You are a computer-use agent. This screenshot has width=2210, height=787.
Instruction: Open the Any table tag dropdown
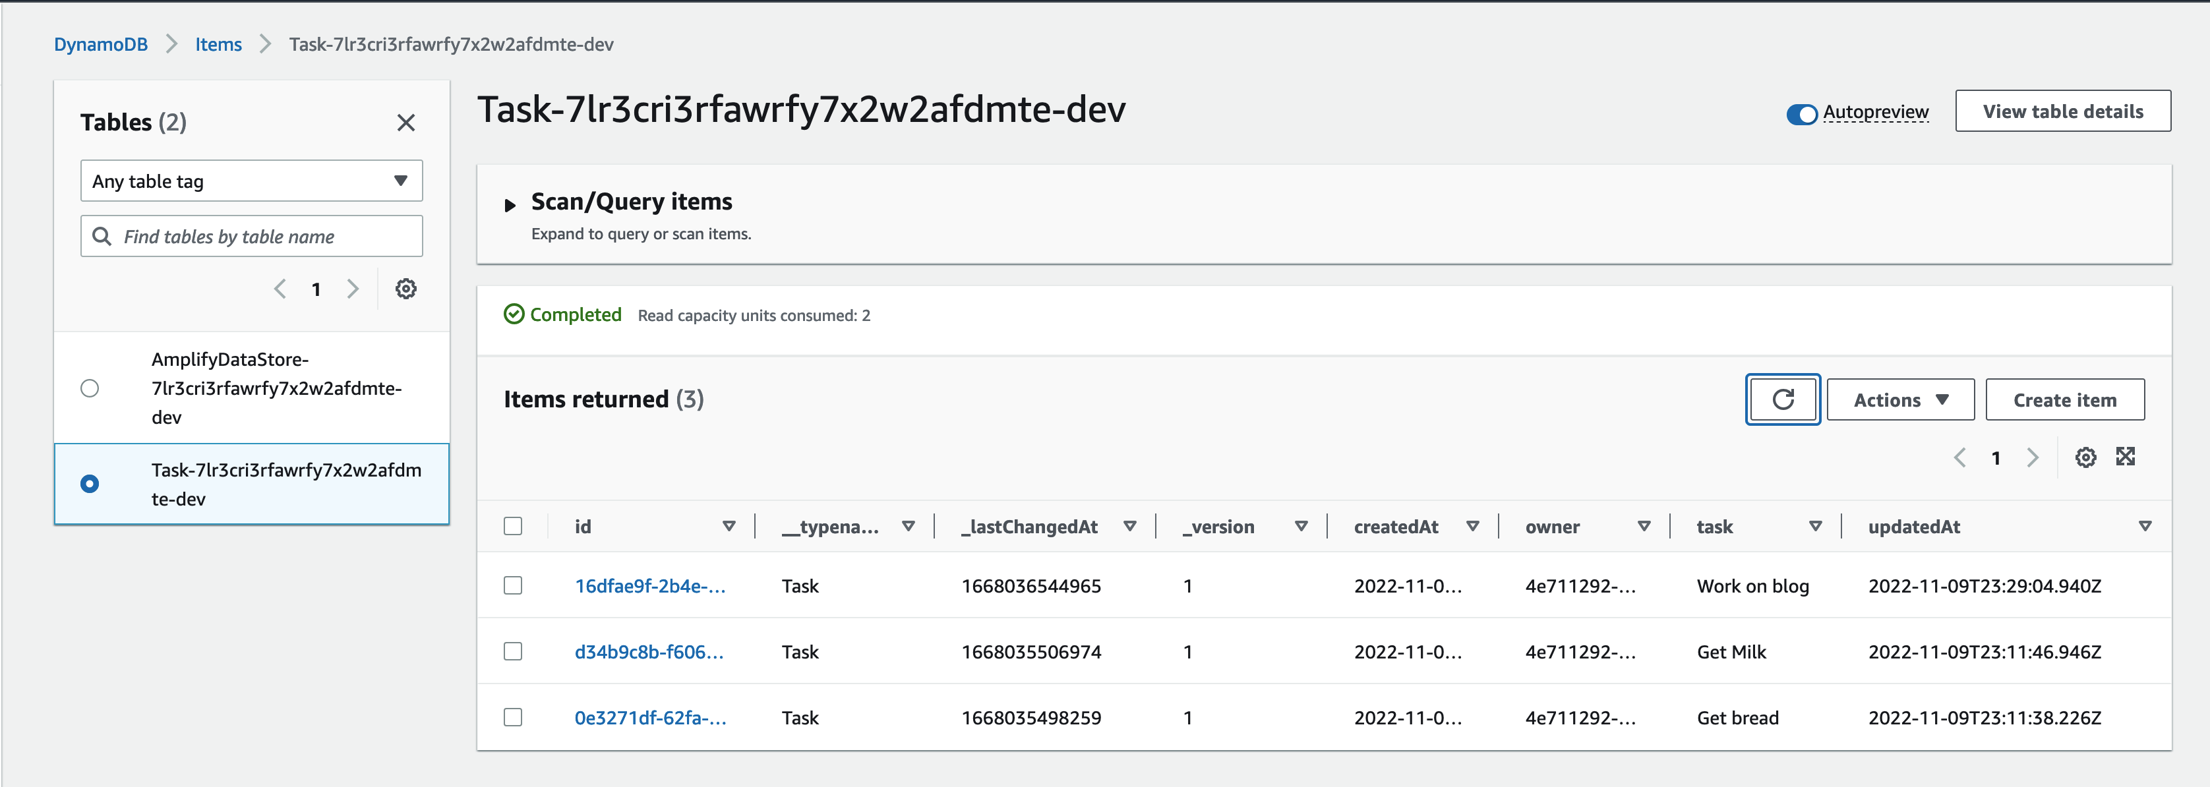point(251,181)
